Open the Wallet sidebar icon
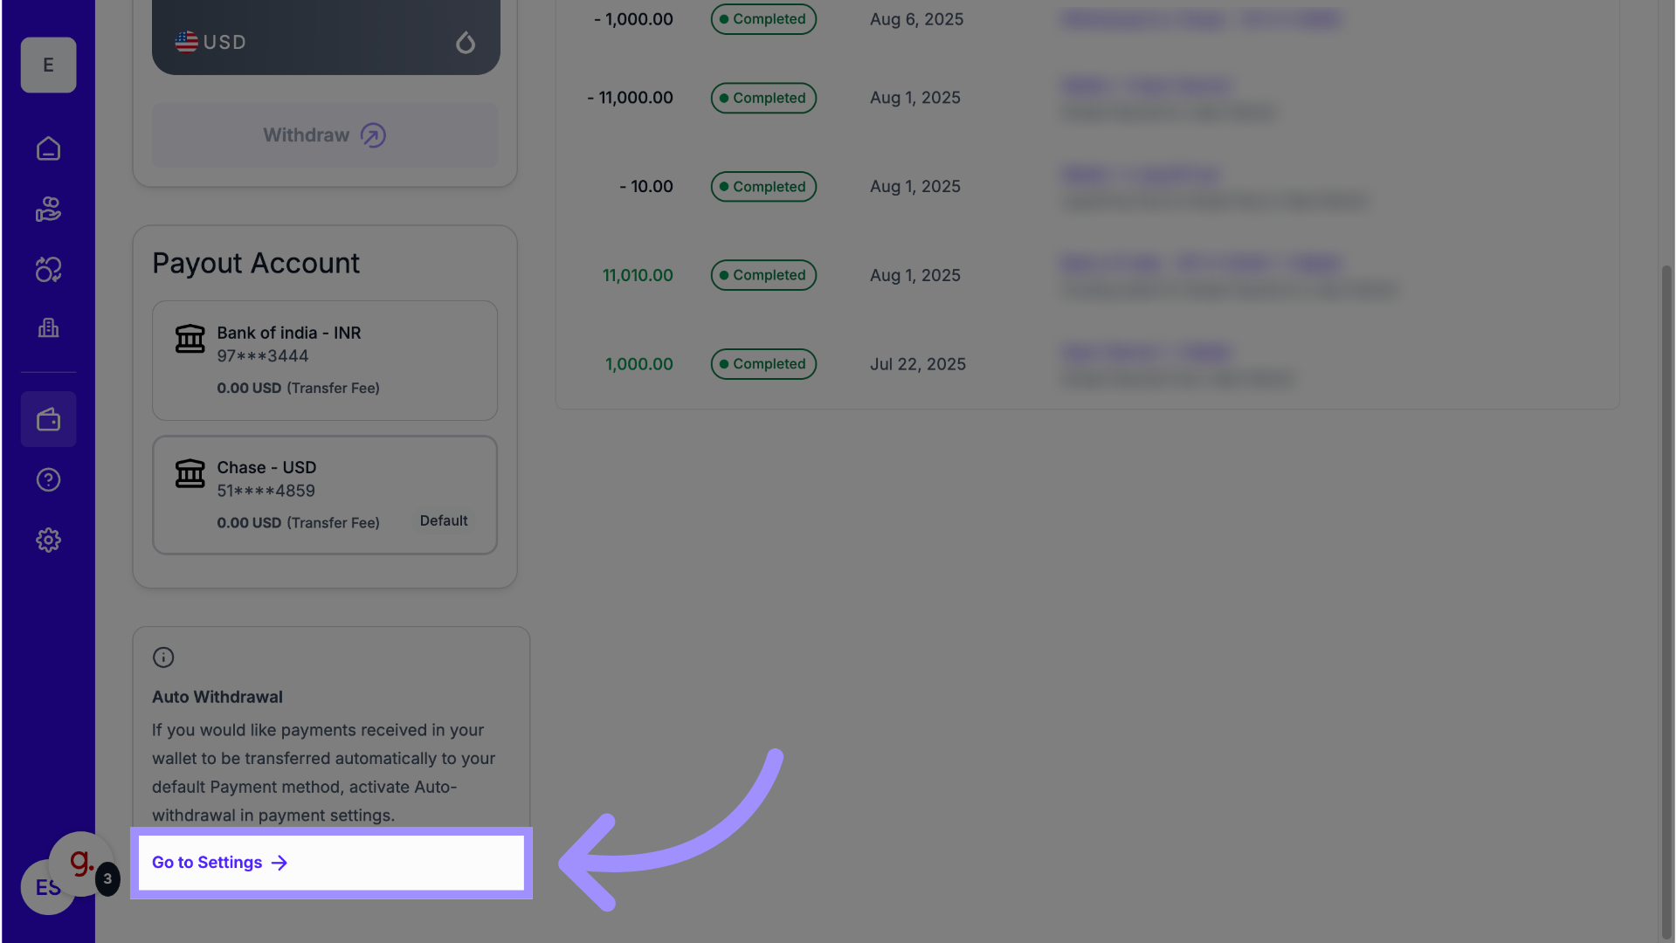 click(48, 420)
